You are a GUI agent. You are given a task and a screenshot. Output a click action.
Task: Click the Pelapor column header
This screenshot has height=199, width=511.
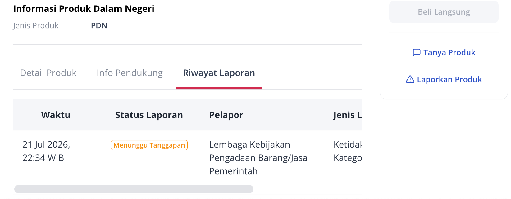click(x=226, y=115)
